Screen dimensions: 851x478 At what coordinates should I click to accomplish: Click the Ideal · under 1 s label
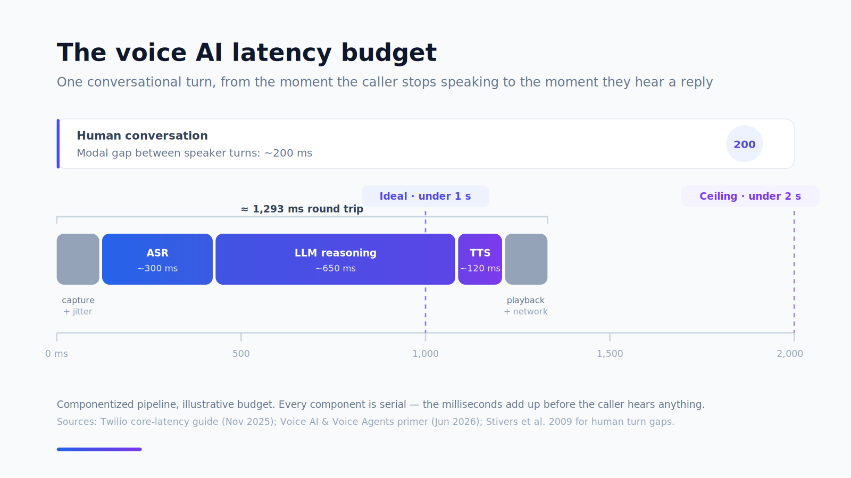(425, 196)
